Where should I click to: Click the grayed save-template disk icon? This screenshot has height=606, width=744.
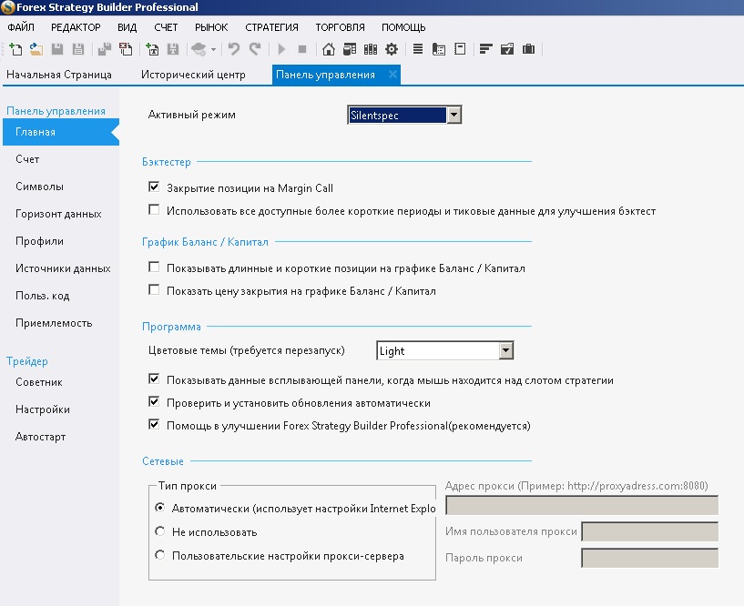coord(173,49)
